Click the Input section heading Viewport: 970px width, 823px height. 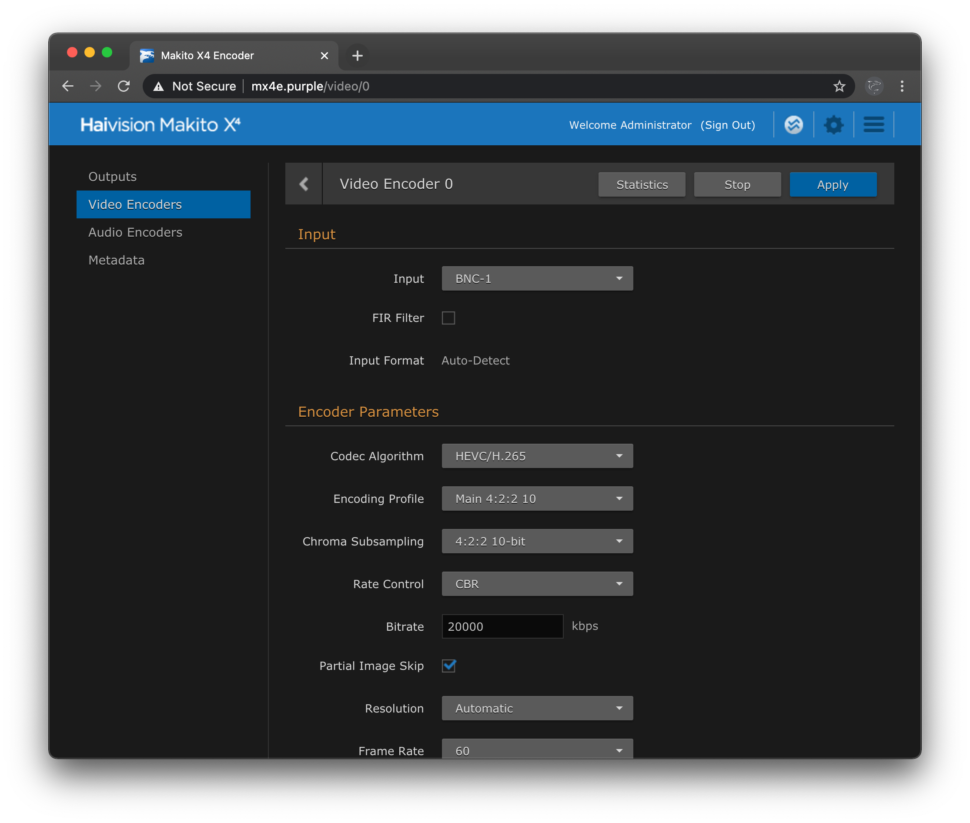pos(316,234)
